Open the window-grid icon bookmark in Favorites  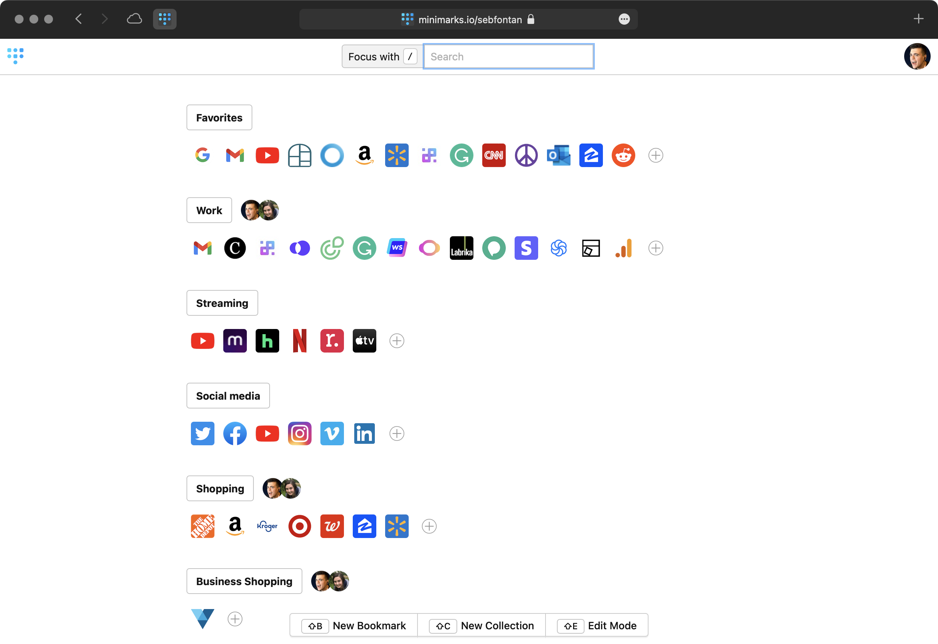click(x=300, y=155)
